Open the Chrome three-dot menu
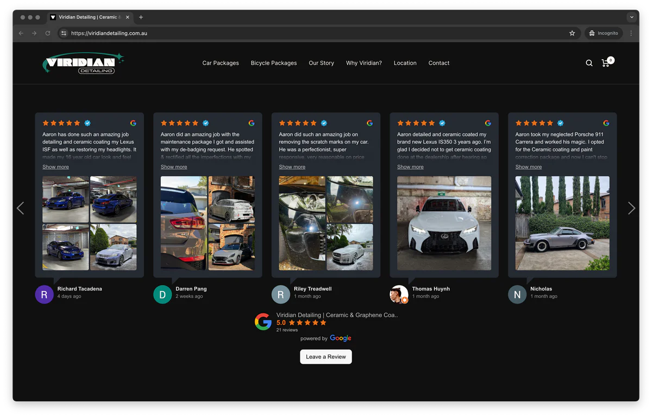Image resolution: width=652 pixels, height=417 pixels. (x=631, y=33)
